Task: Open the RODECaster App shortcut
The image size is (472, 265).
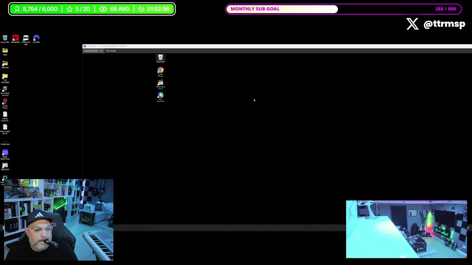Action: [x=26, y=39]
